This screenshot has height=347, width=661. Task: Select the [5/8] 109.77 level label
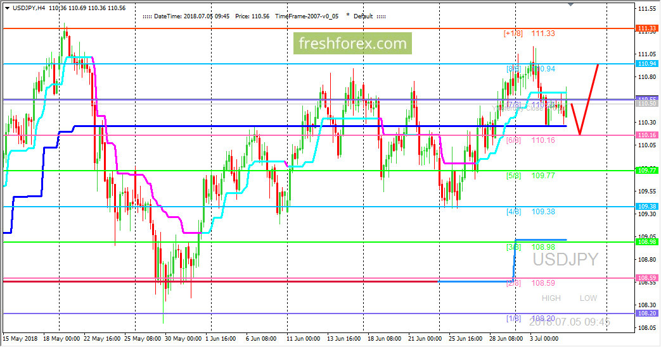click(x=530, y=176)
